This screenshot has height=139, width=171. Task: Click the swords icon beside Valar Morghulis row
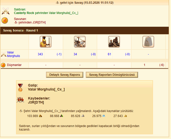pyautogui.click(x=3, y=54)
